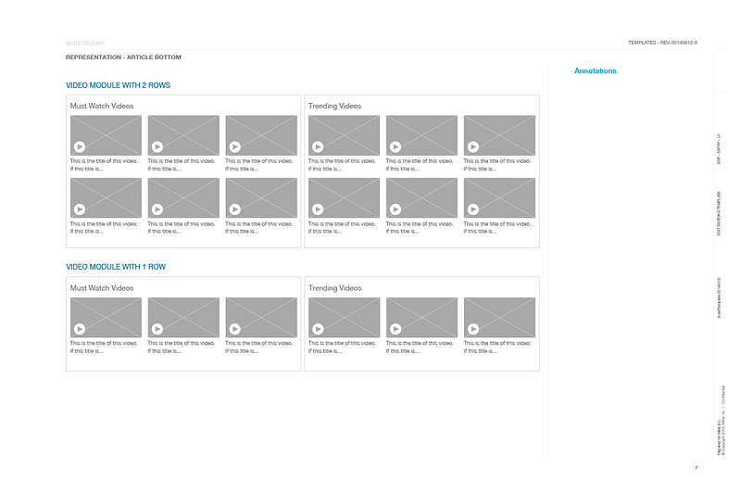The image size is (741, 480).
Task: Open title under third bottom-row Trending video, 2-row module
Action: 497,227
